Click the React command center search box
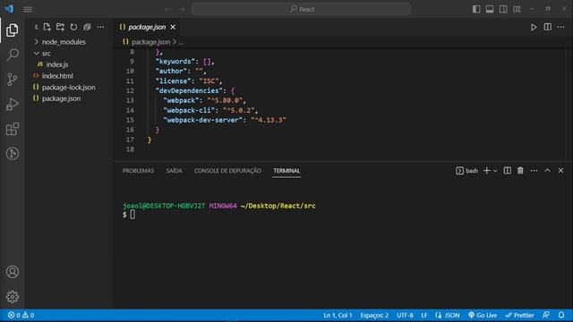The height and width of the screenshot is (322, 573). pyautogui.click(x=301, y=9)
